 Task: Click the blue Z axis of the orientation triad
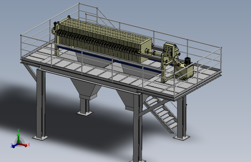15,146
